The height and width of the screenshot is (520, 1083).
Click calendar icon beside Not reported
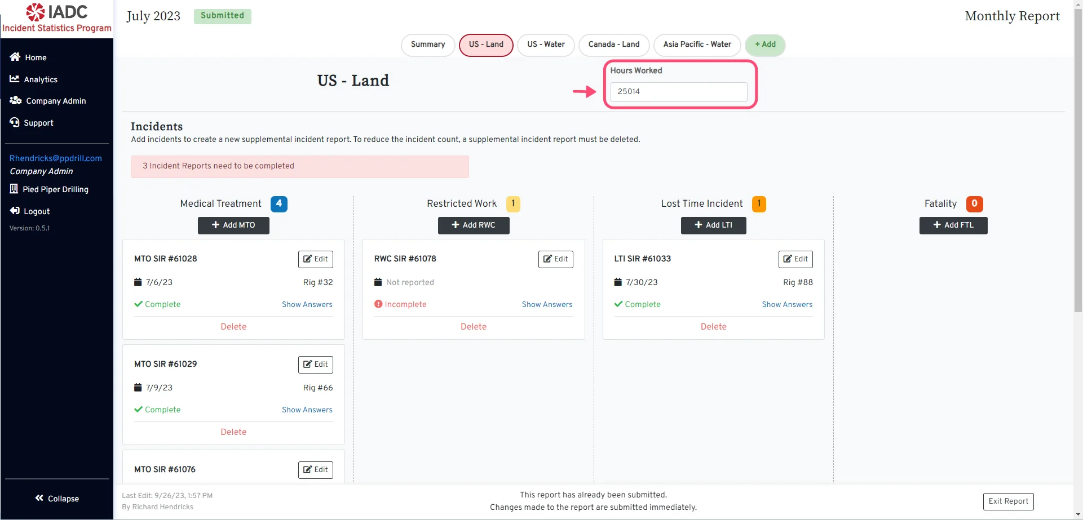coord(378,282)
